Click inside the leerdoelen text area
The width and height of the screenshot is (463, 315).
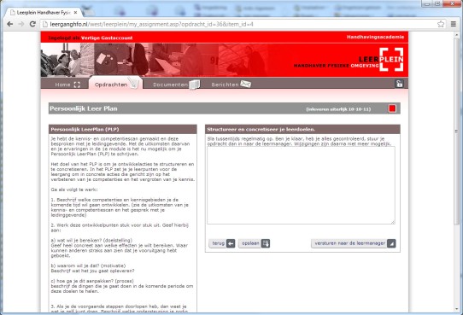[x=301, y=185]
